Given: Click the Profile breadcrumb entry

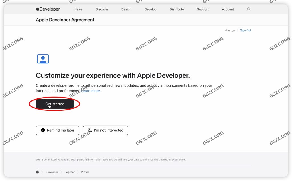Looking at the screenshot, I should [85, 172].
